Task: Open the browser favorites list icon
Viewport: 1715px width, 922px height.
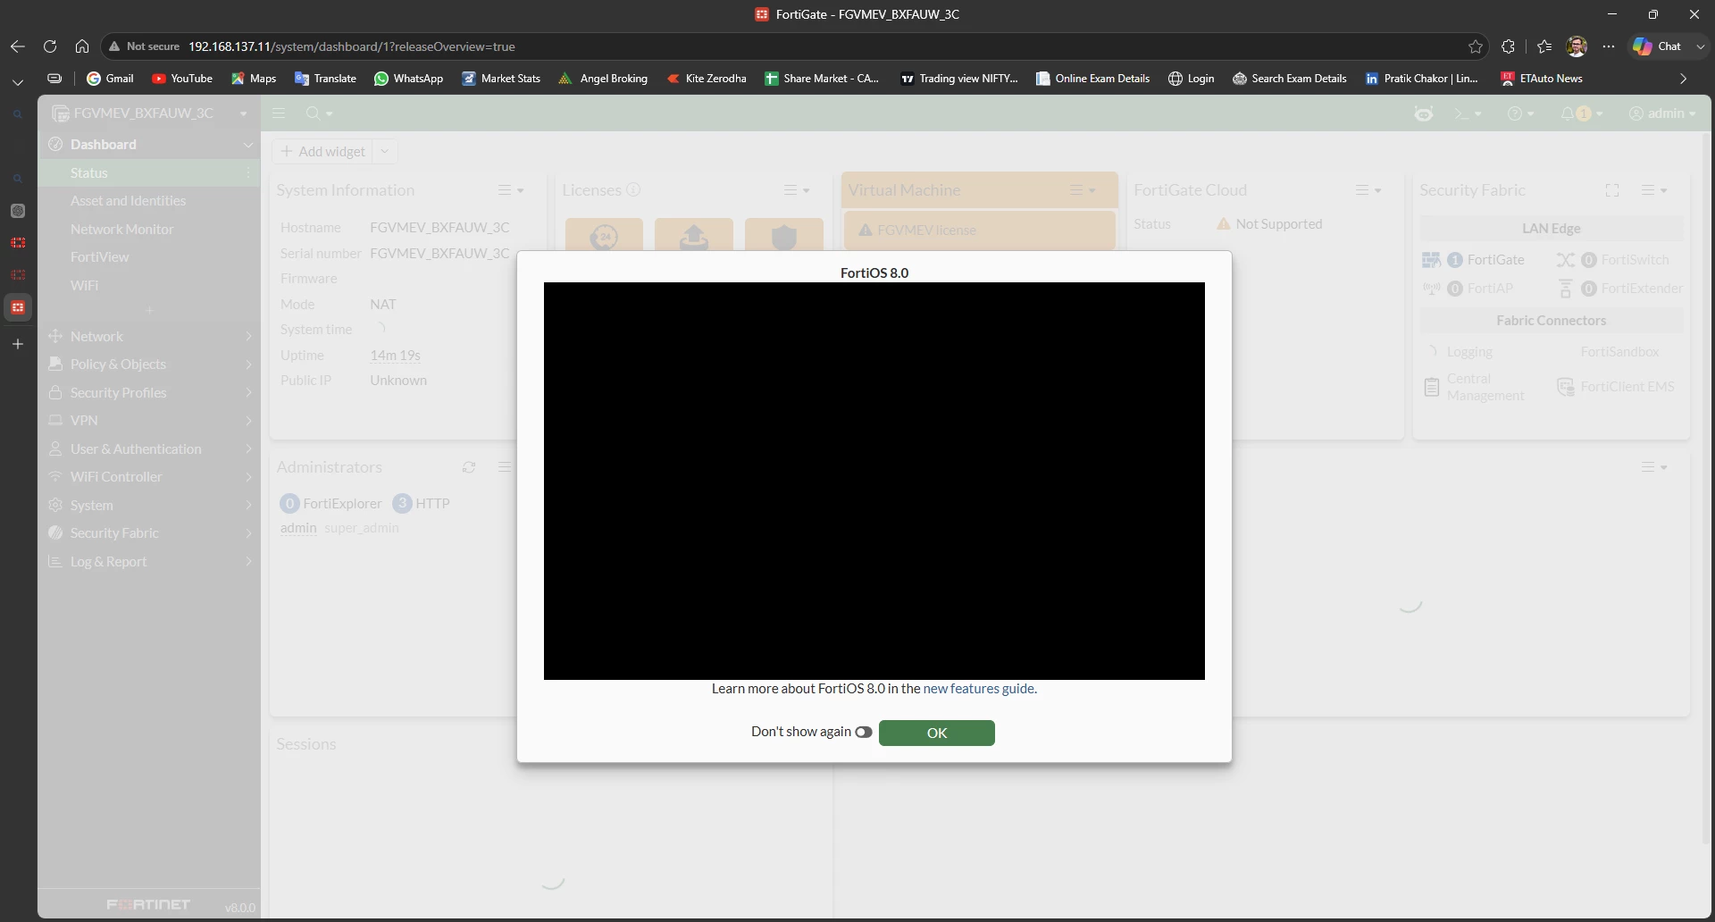Action: tap(1544, 46)
